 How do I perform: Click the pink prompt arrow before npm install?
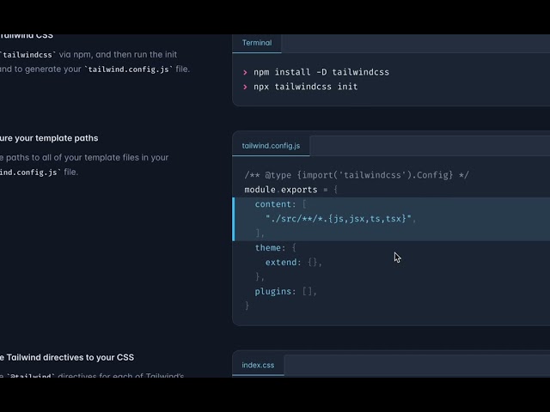coord(245,72)
